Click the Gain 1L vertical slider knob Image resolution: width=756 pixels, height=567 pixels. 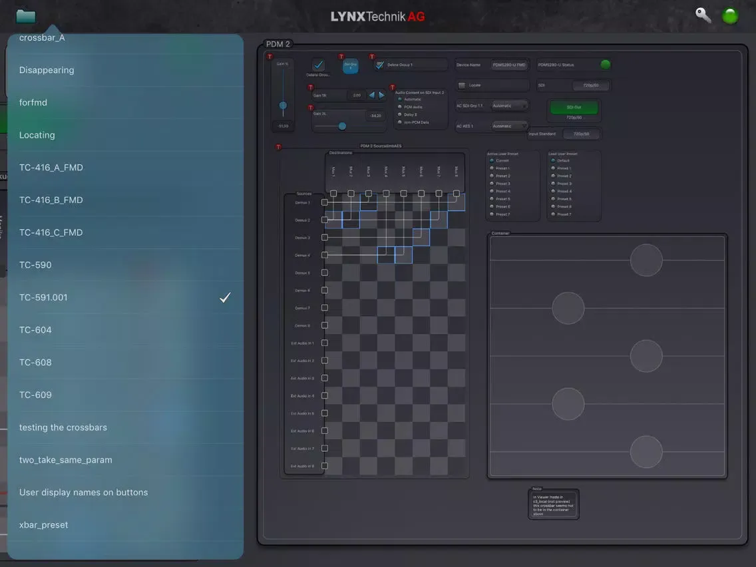click(283, 105)
